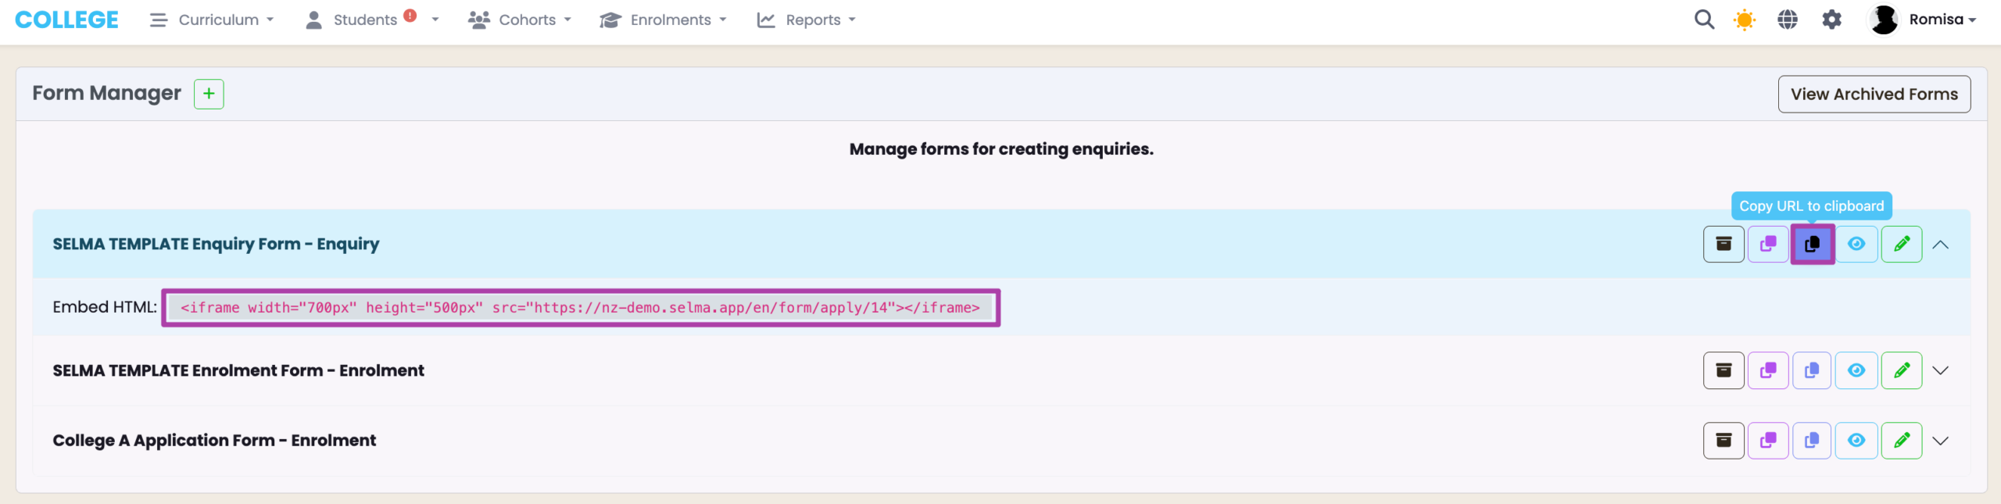Image resolution: width=2001 pixels, height=504 pixels.
Task: Duplicate the SELMA TEMPLATE Enquiry Form
Action: [x=1767, y=245]
